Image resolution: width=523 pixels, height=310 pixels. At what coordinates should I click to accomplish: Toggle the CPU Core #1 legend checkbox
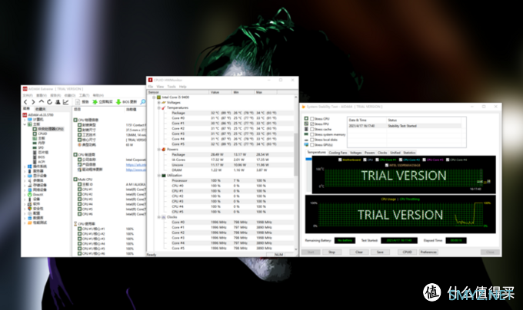click(377, 160)
